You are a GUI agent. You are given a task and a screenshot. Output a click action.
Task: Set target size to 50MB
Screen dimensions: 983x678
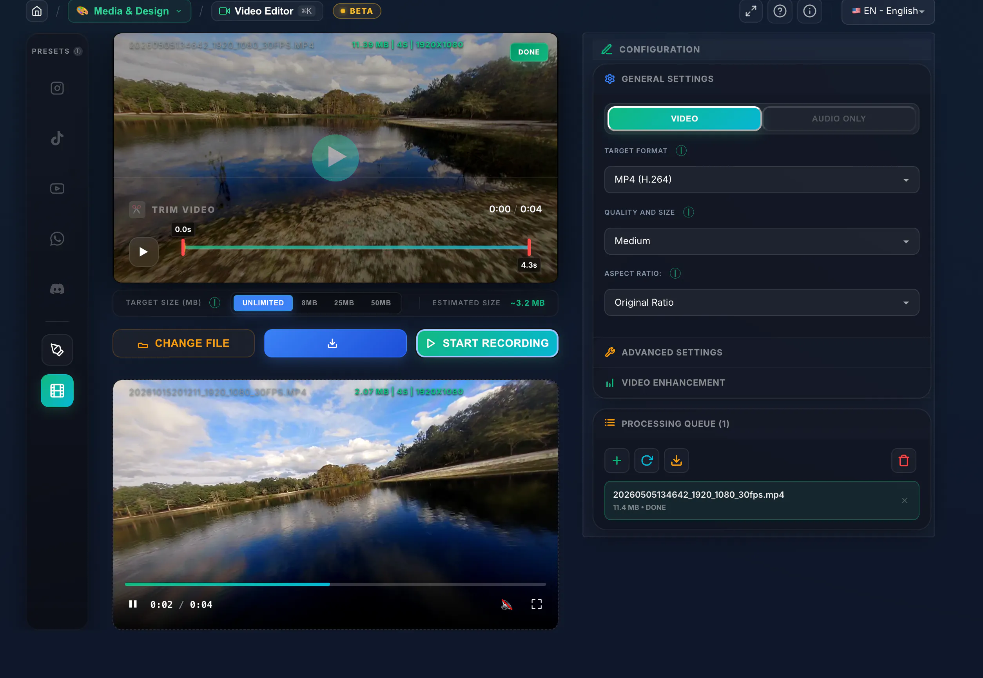pos(381,303)
